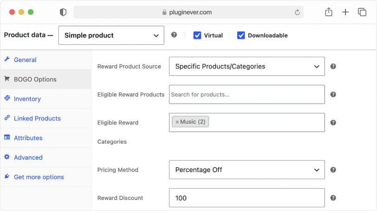
Task: Click the list icon beside Attributes
Action: 7,137
